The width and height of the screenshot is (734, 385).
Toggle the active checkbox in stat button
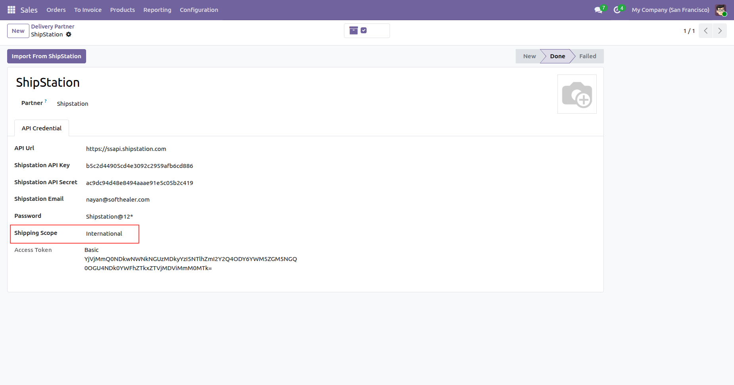(x=364, y=30)
